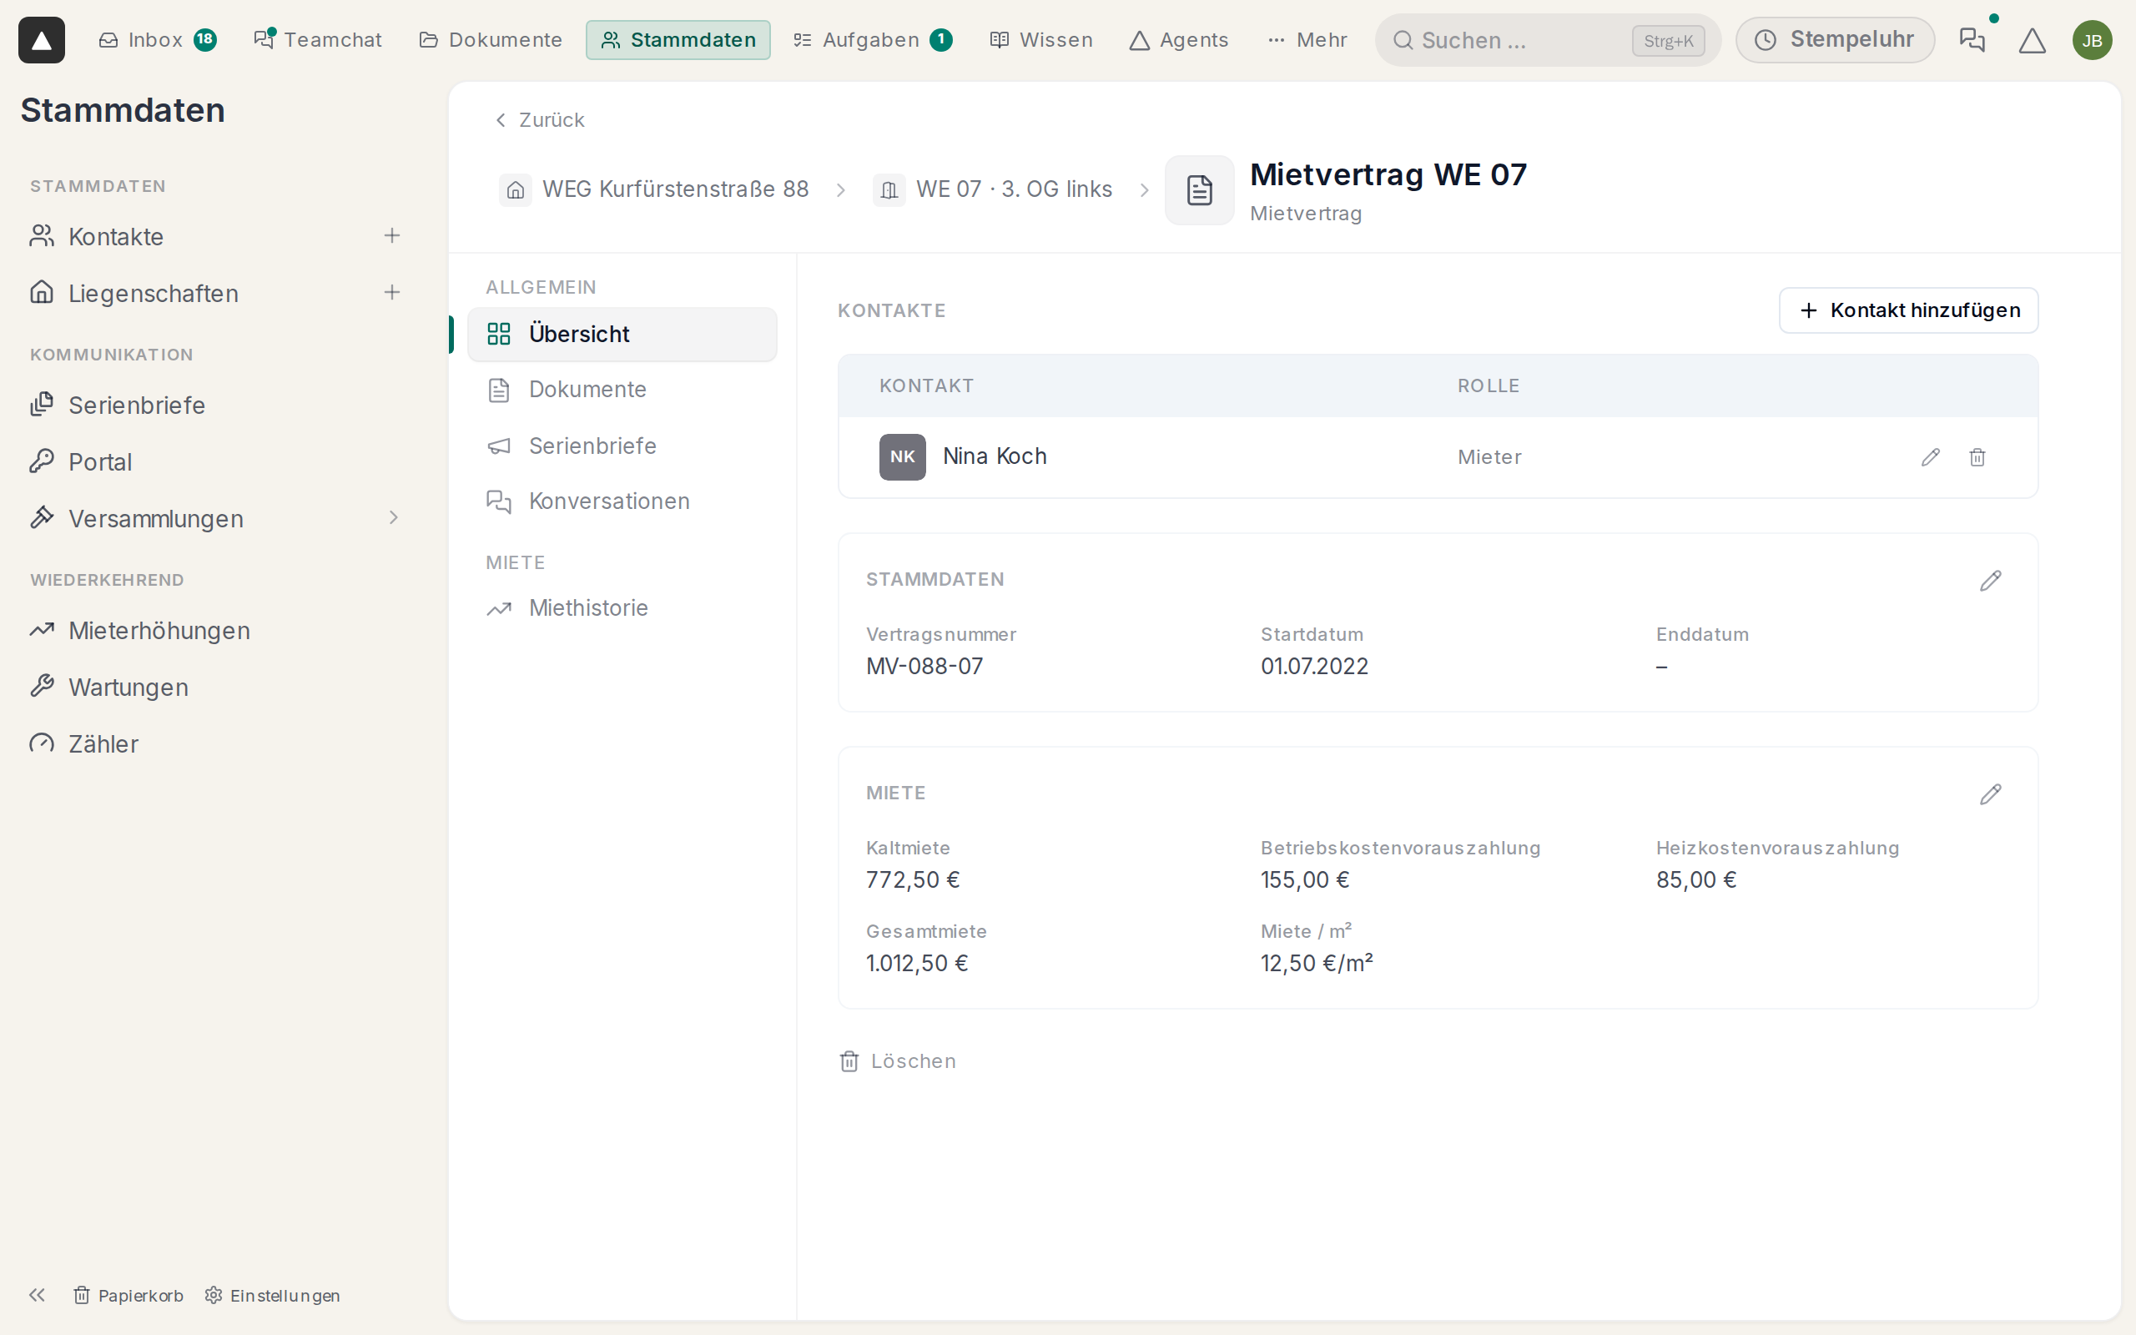The image size is (2136, 1335).
Task: Open Agents in top navigation
Action: 1178,40
